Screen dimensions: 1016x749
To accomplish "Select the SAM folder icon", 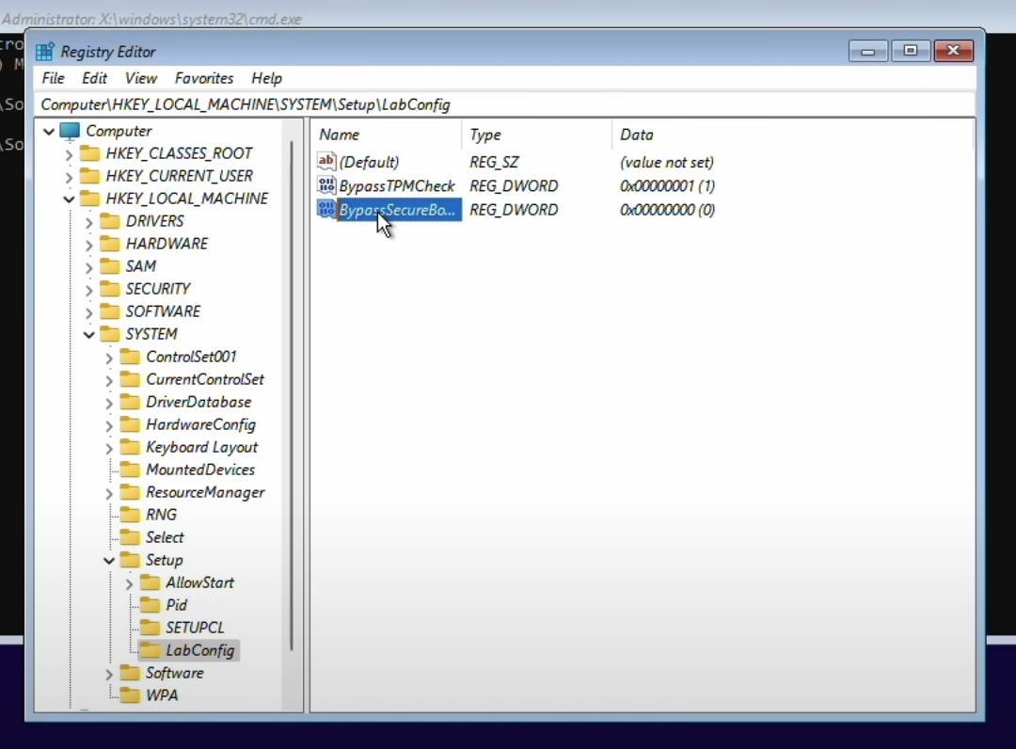I will 109,266.
